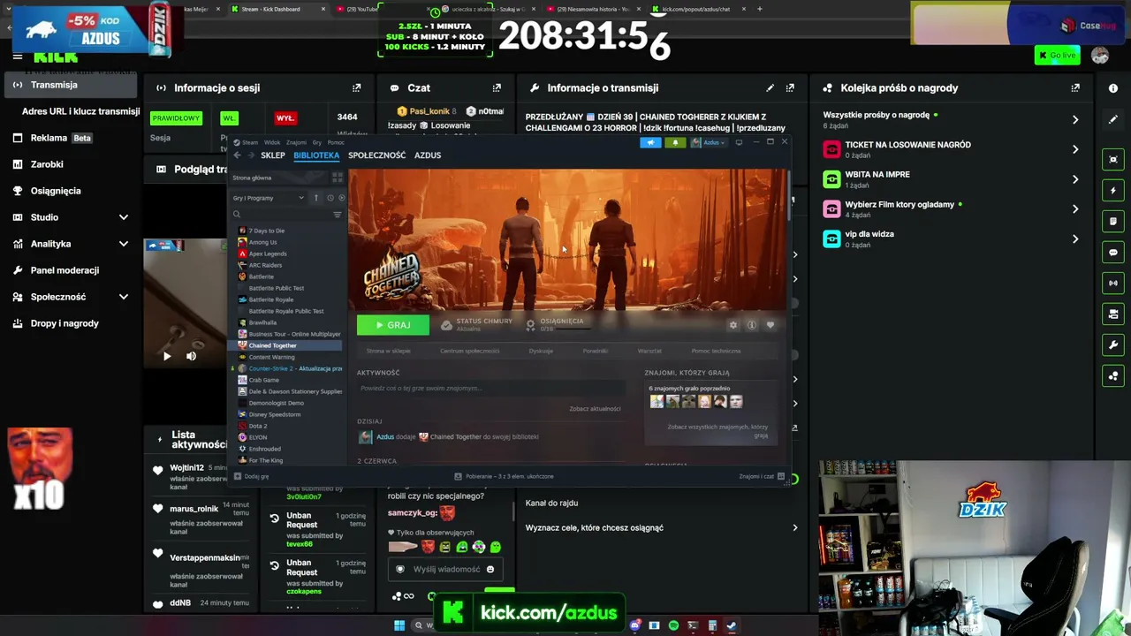Open Steam from the taskbar
1131x636 pixels.
[x=732, y=626]
